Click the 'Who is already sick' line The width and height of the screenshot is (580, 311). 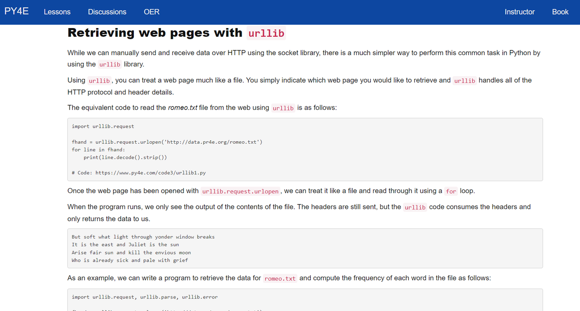[x=130, y=260]
